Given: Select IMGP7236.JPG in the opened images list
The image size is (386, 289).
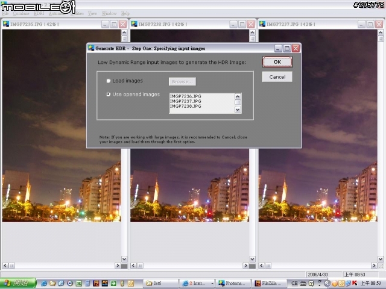Looking at the screenshot, I should pos(185,96).
